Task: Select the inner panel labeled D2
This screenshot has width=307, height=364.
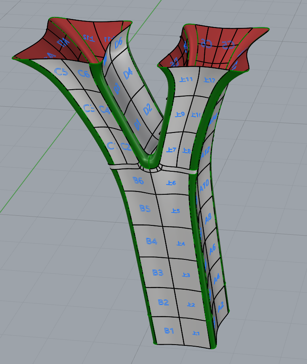Action: point(147,108)
